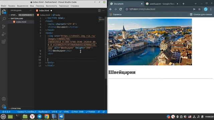Open the Сервисы bookmarks shortcut
Image resolution: width=214 pixels, height=120 pixels.
tap(115, 14)
